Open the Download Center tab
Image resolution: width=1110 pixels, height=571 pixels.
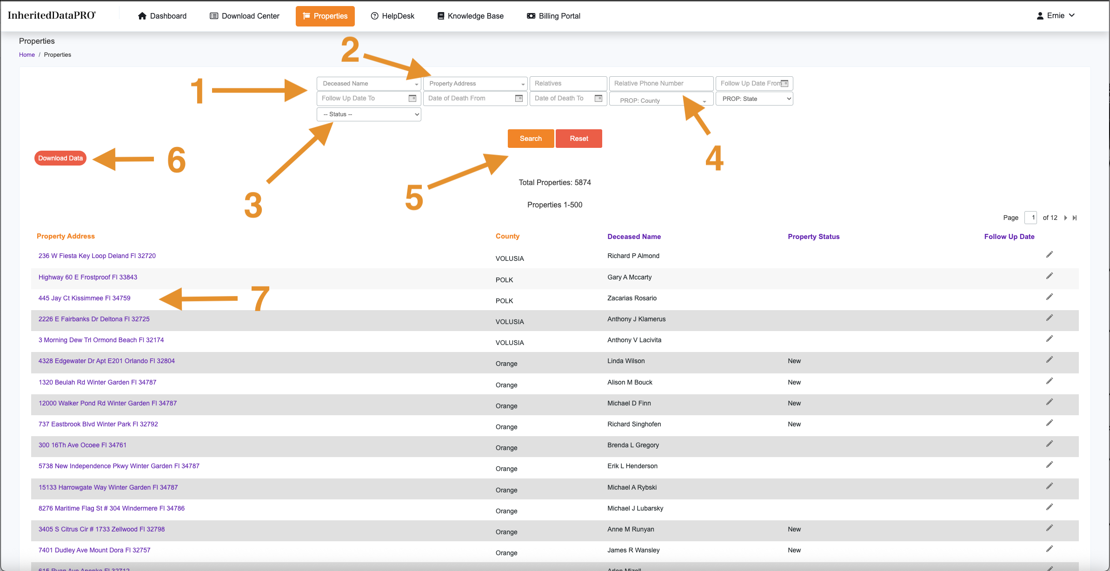click(x=245, y=16)
